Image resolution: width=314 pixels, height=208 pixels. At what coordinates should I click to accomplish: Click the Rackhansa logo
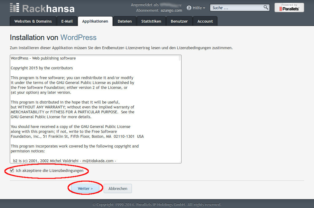coord(42,8)
